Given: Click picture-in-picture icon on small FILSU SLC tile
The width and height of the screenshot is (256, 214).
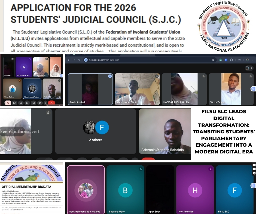Looking at the screenshot, I should coord(59,97).
